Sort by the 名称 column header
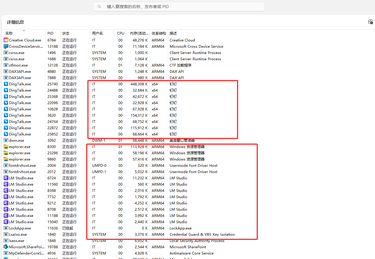This screenshot has height=259, width=375. point(9,33)
